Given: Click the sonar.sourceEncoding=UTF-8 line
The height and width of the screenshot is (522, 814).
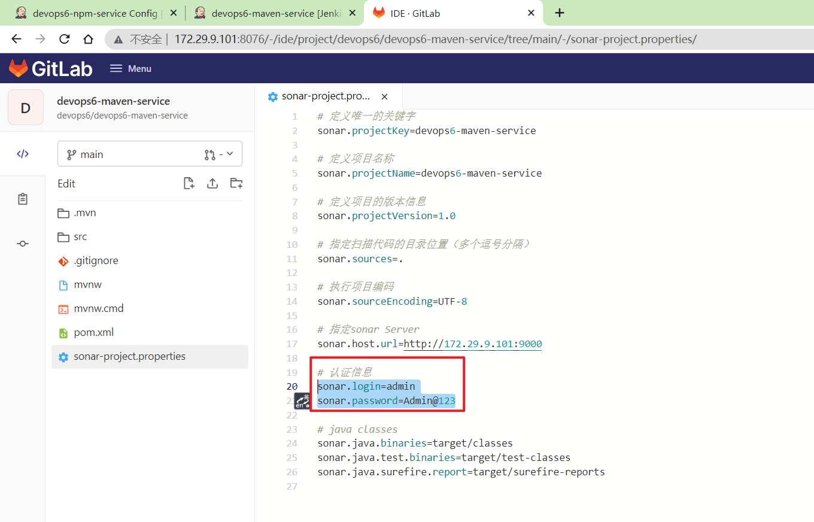Looking at the screenshot, I should click(393, 301).
